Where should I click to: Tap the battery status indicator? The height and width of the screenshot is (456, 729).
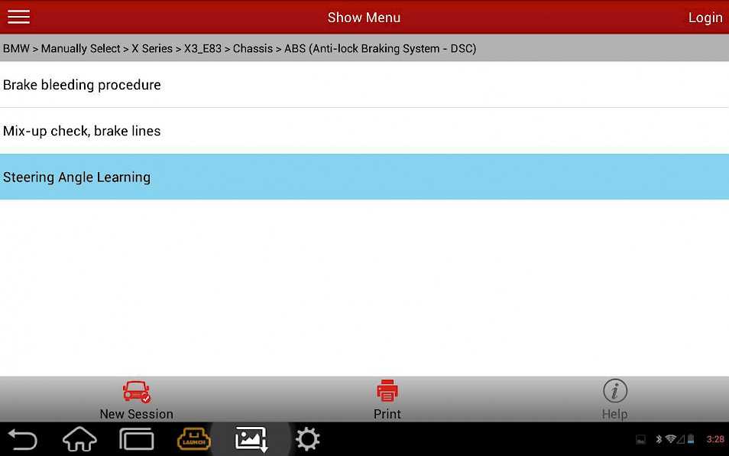click(691, 439)
